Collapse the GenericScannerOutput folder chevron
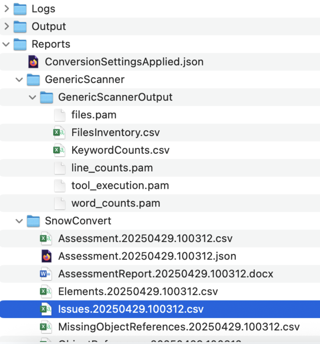 (32, 97)
